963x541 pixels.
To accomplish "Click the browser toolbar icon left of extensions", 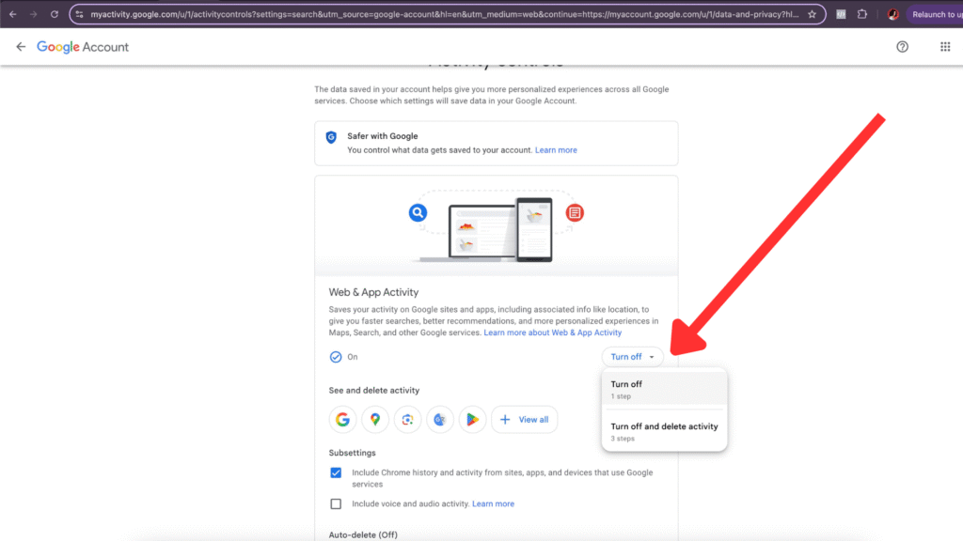I will point(842,14).
